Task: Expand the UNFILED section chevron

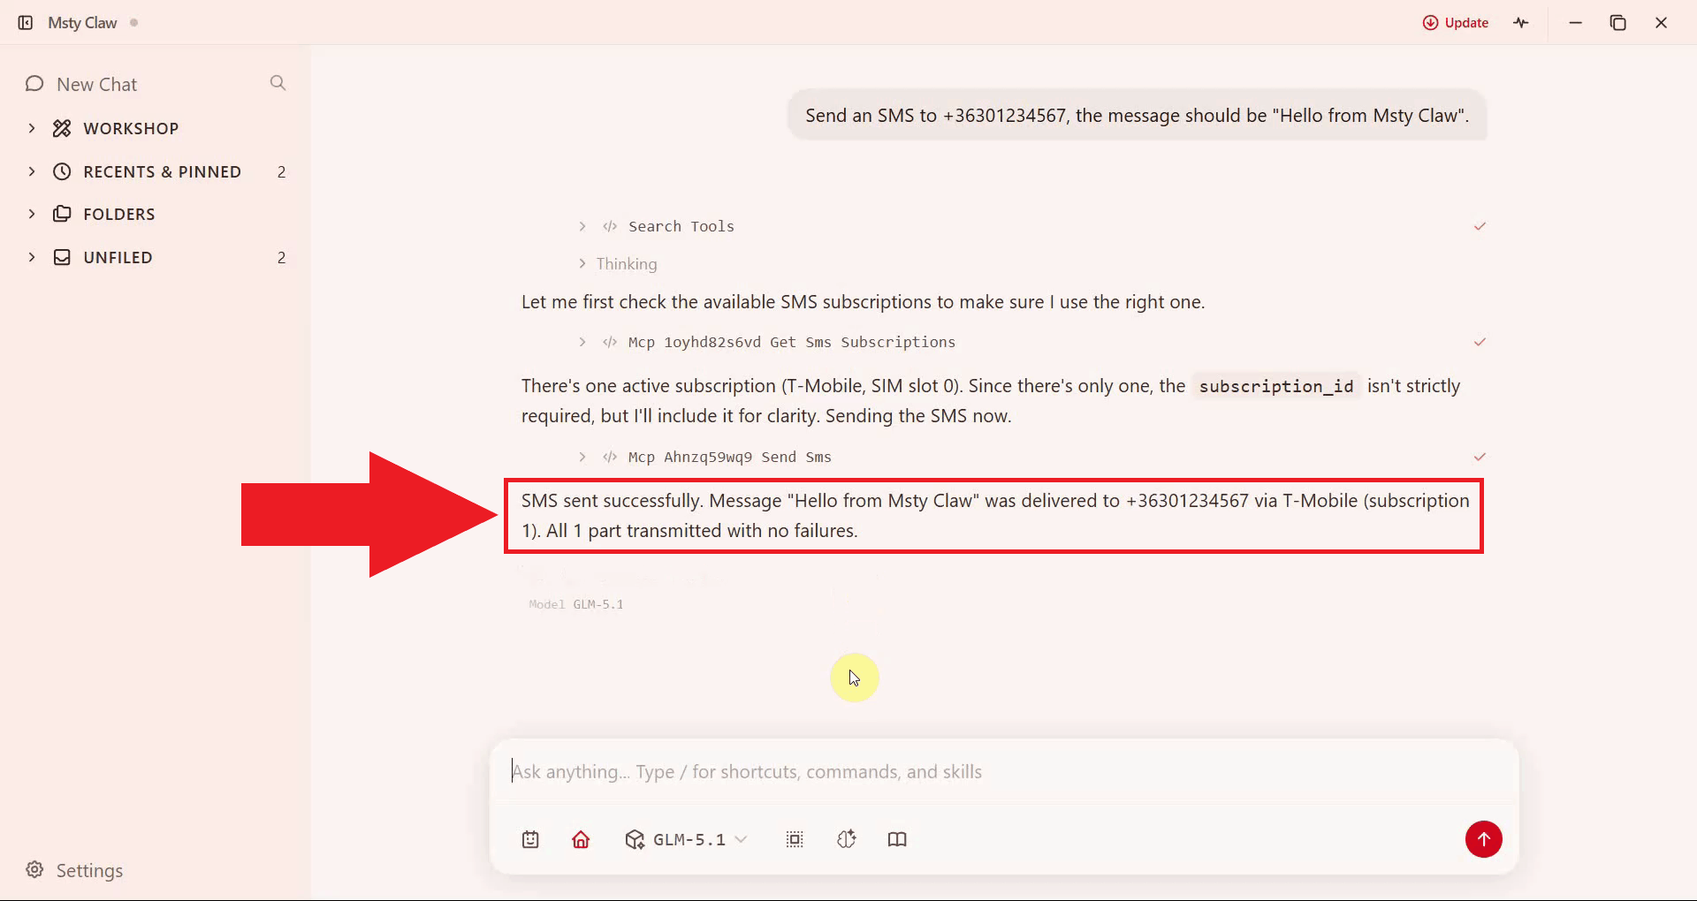Action: tap(32, 257)
